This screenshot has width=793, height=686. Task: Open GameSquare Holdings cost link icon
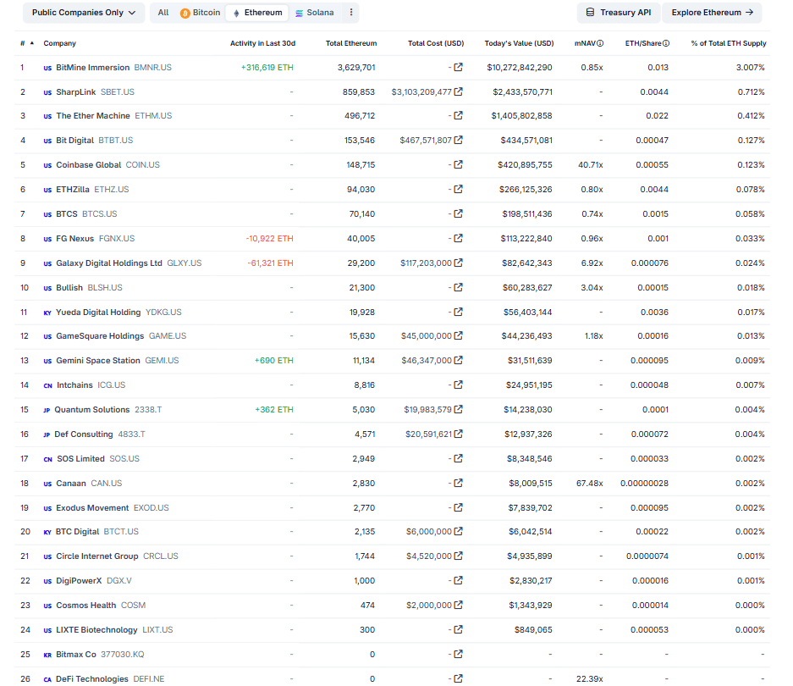click(459, 336)
